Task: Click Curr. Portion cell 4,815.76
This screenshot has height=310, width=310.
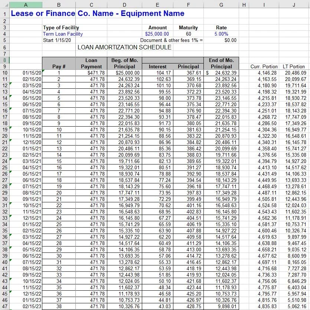Action: 264,300
